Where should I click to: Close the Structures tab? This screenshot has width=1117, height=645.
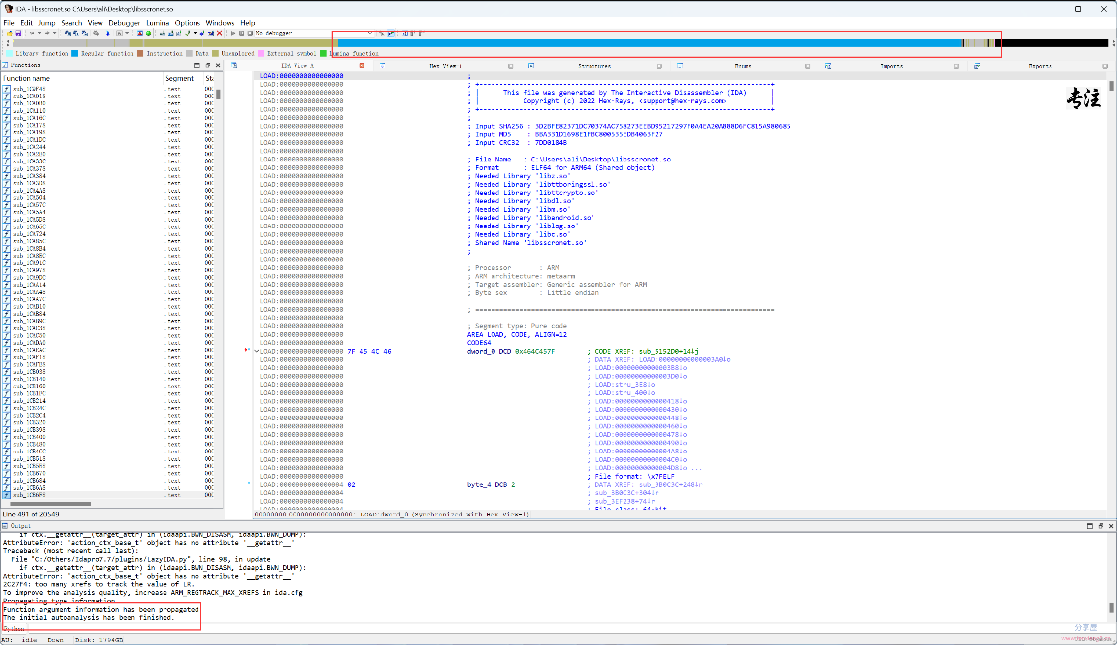click(659, 66)
